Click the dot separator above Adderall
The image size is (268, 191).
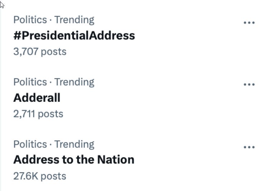[51, 82]
